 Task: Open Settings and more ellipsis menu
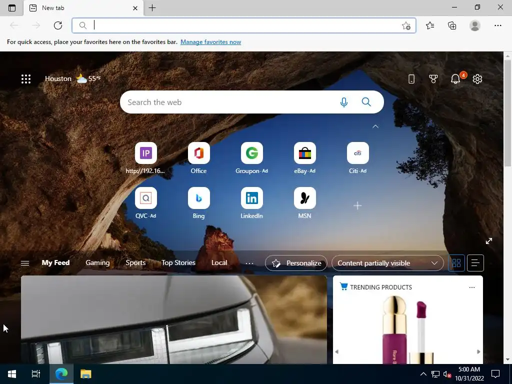point(497,25)
